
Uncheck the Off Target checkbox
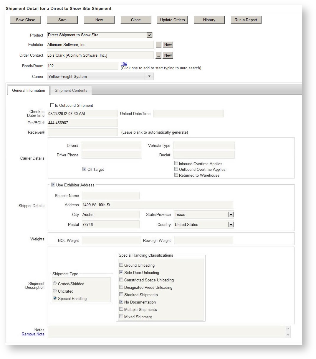tap(84, 169)
